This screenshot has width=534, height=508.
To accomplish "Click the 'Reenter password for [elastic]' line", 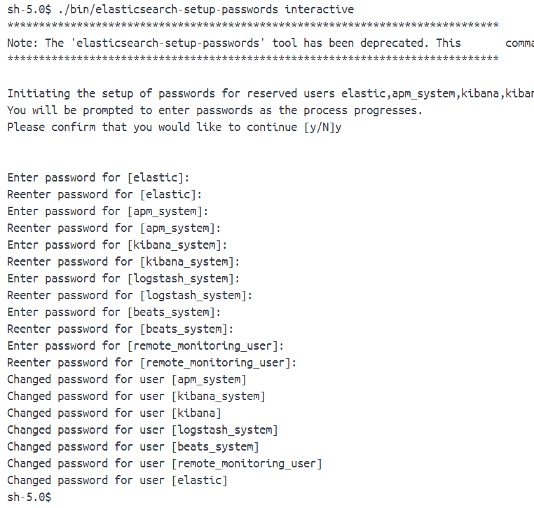I will (x=104, y=194).
